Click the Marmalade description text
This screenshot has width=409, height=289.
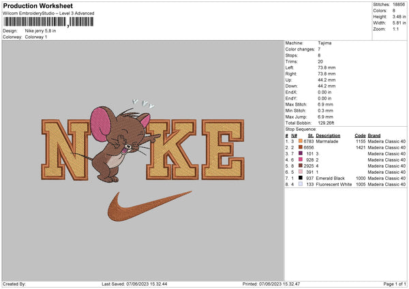click(327, 141)
